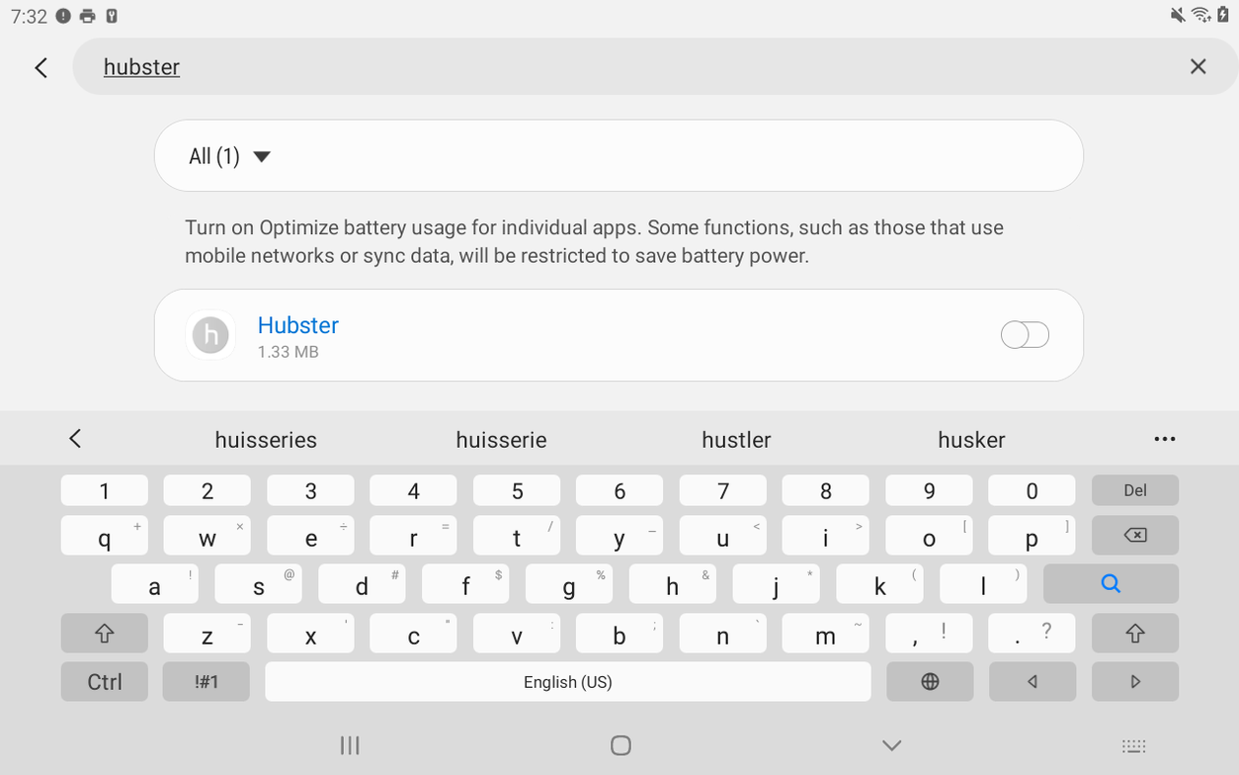Collapse suggestion bar with left chevron
The image size is (1239, 775).
tap(75, 439)
